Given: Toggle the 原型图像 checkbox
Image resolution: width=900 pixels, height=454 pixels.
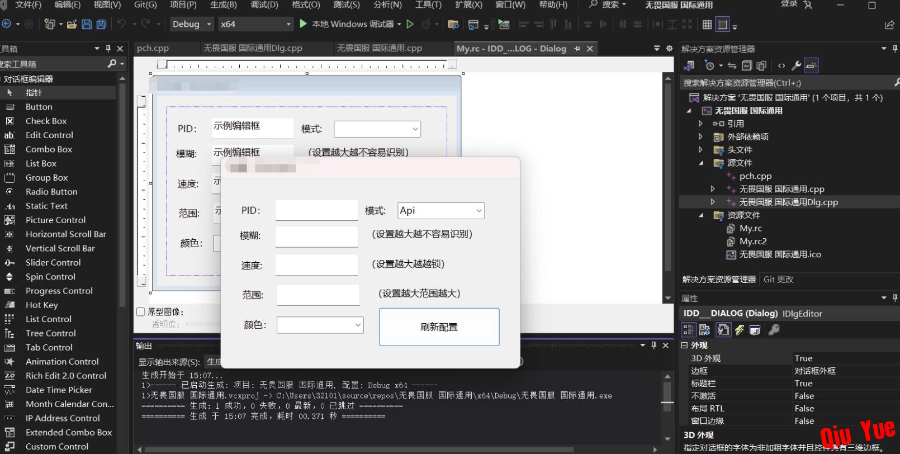Looking at the screenshot, I should (141, 312).
